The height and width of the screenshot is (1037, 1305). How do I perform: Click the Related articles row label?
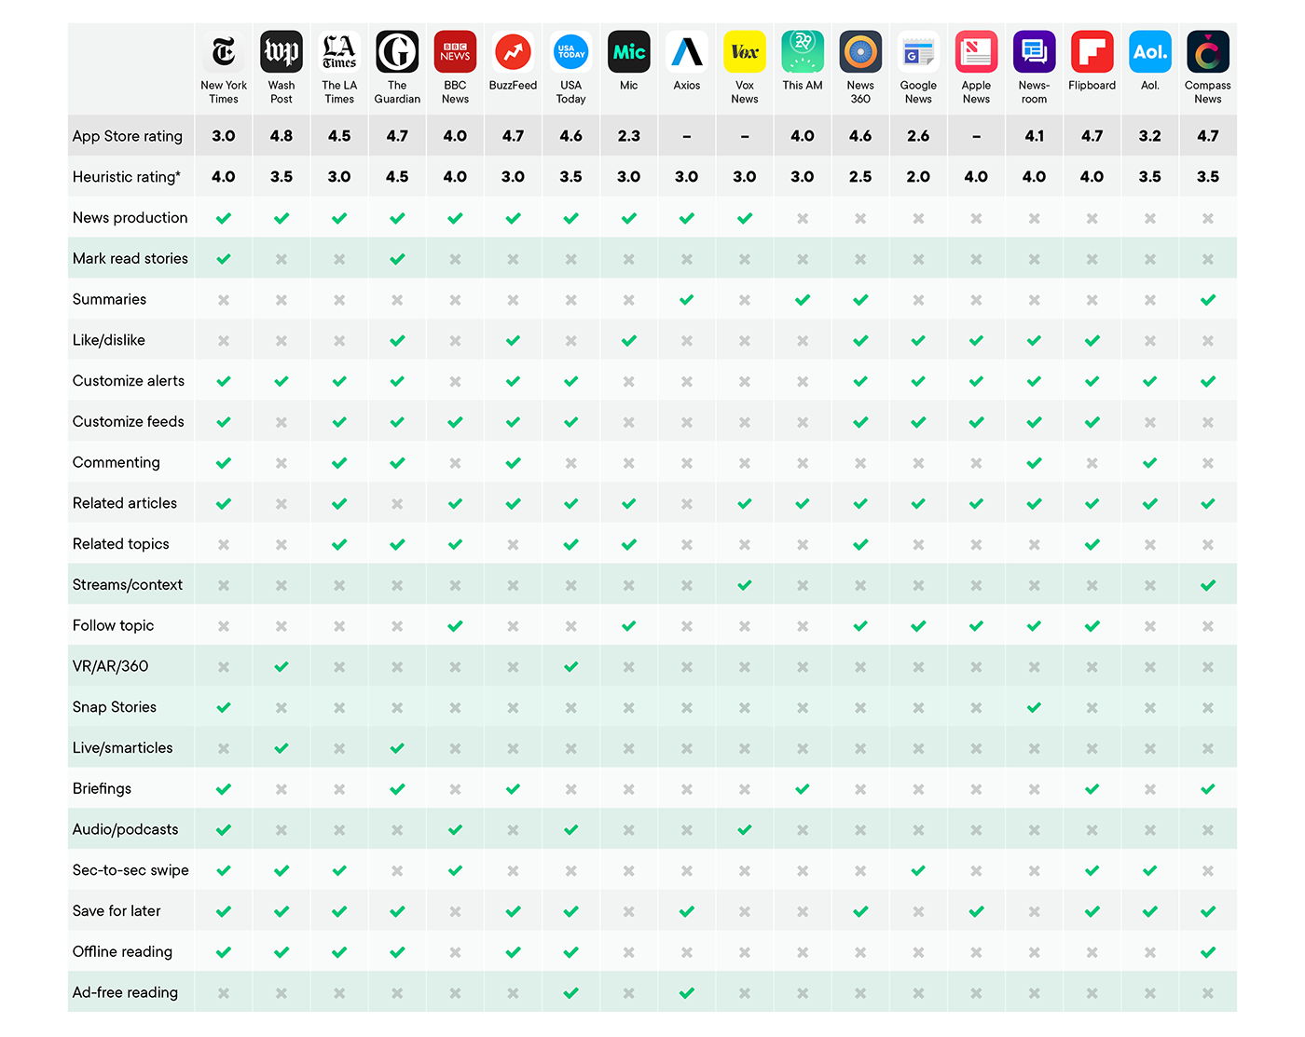[125, 503]
